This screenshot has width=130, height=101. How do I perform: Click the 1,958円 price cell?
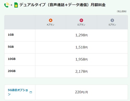[81, 60]
